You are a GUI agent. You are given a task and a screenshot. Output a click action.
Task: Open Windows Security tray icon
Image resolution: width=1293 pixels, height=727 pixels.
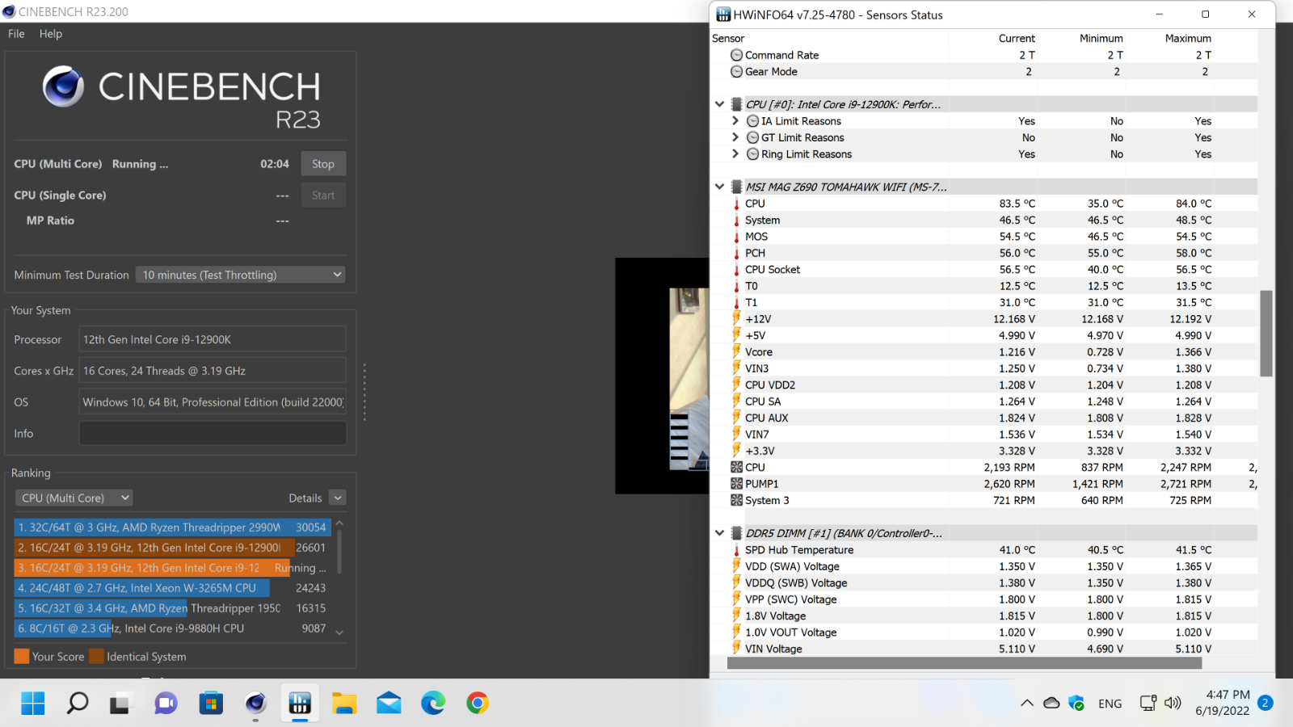1076,704
